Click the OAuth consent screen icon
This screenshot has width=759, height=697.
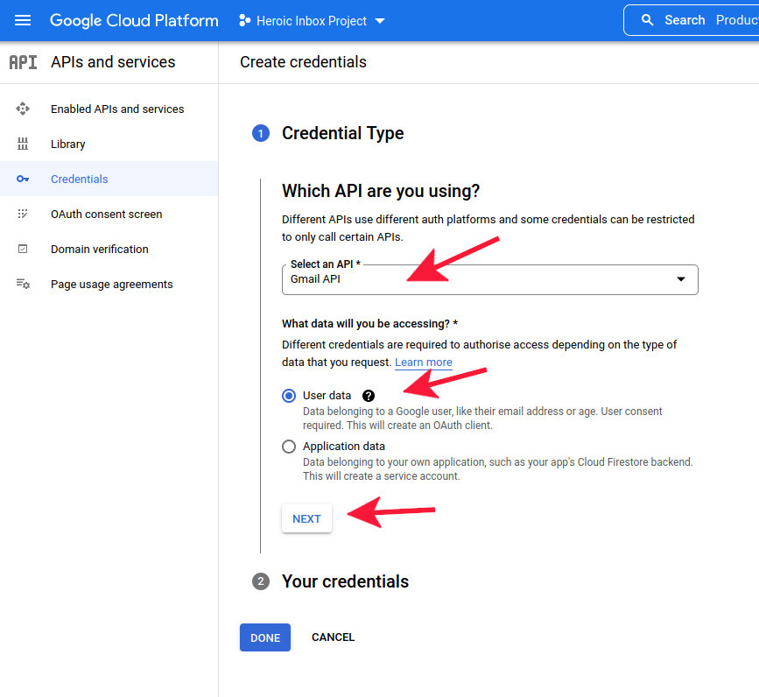click(x=23, y=214)
